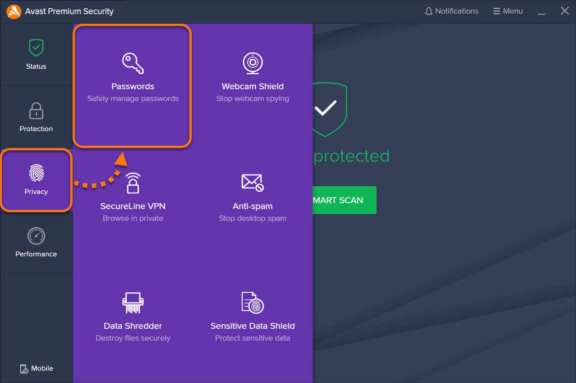576x383 pixels.
Task: Switch to the Protection tab label
Action: point(36,129)
